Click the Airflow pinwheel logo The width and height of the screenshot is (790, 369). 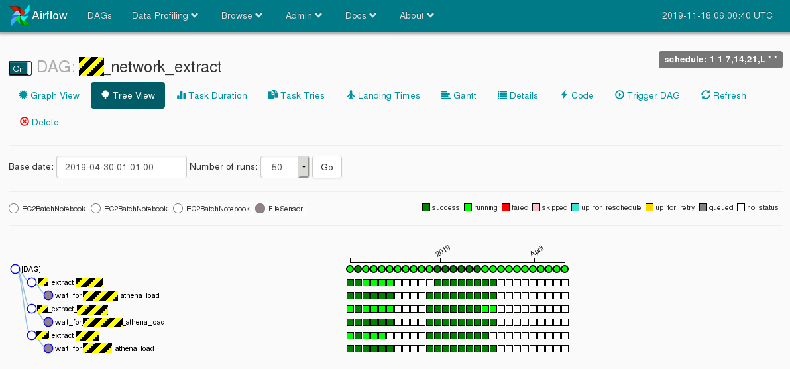click(20, 16)
